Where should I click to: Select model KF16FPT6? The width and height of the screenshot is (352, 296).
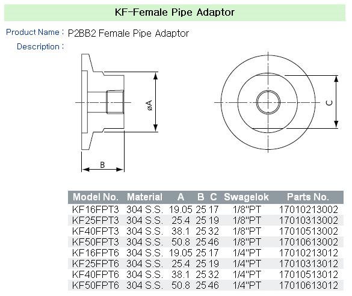(96, 253)
